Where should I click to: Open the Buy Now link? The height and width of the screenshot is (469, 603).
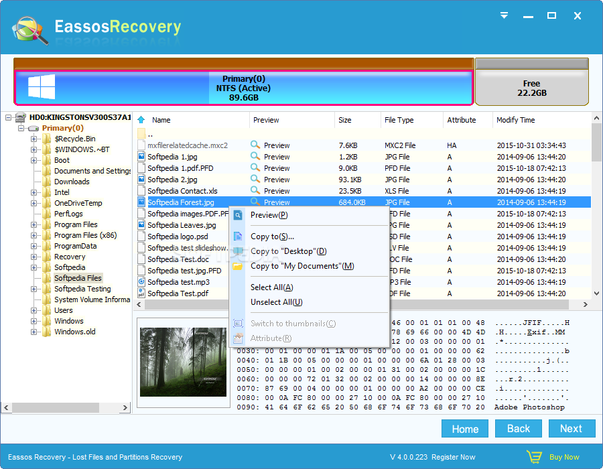click(x=564, y=457)
